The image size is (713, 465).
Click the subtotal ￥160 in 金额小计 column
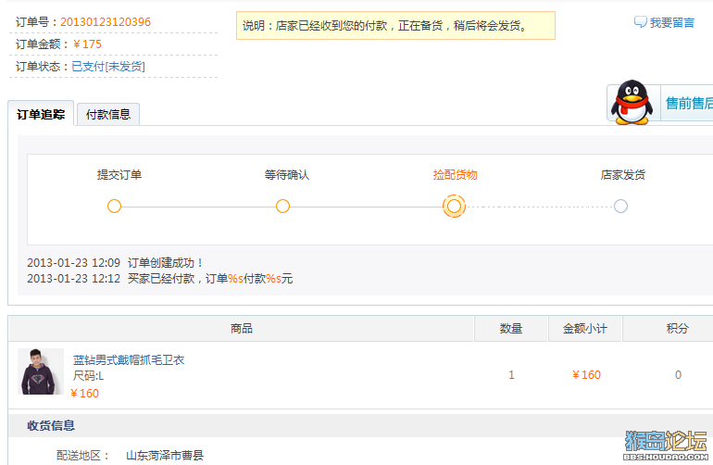point(586,375)
